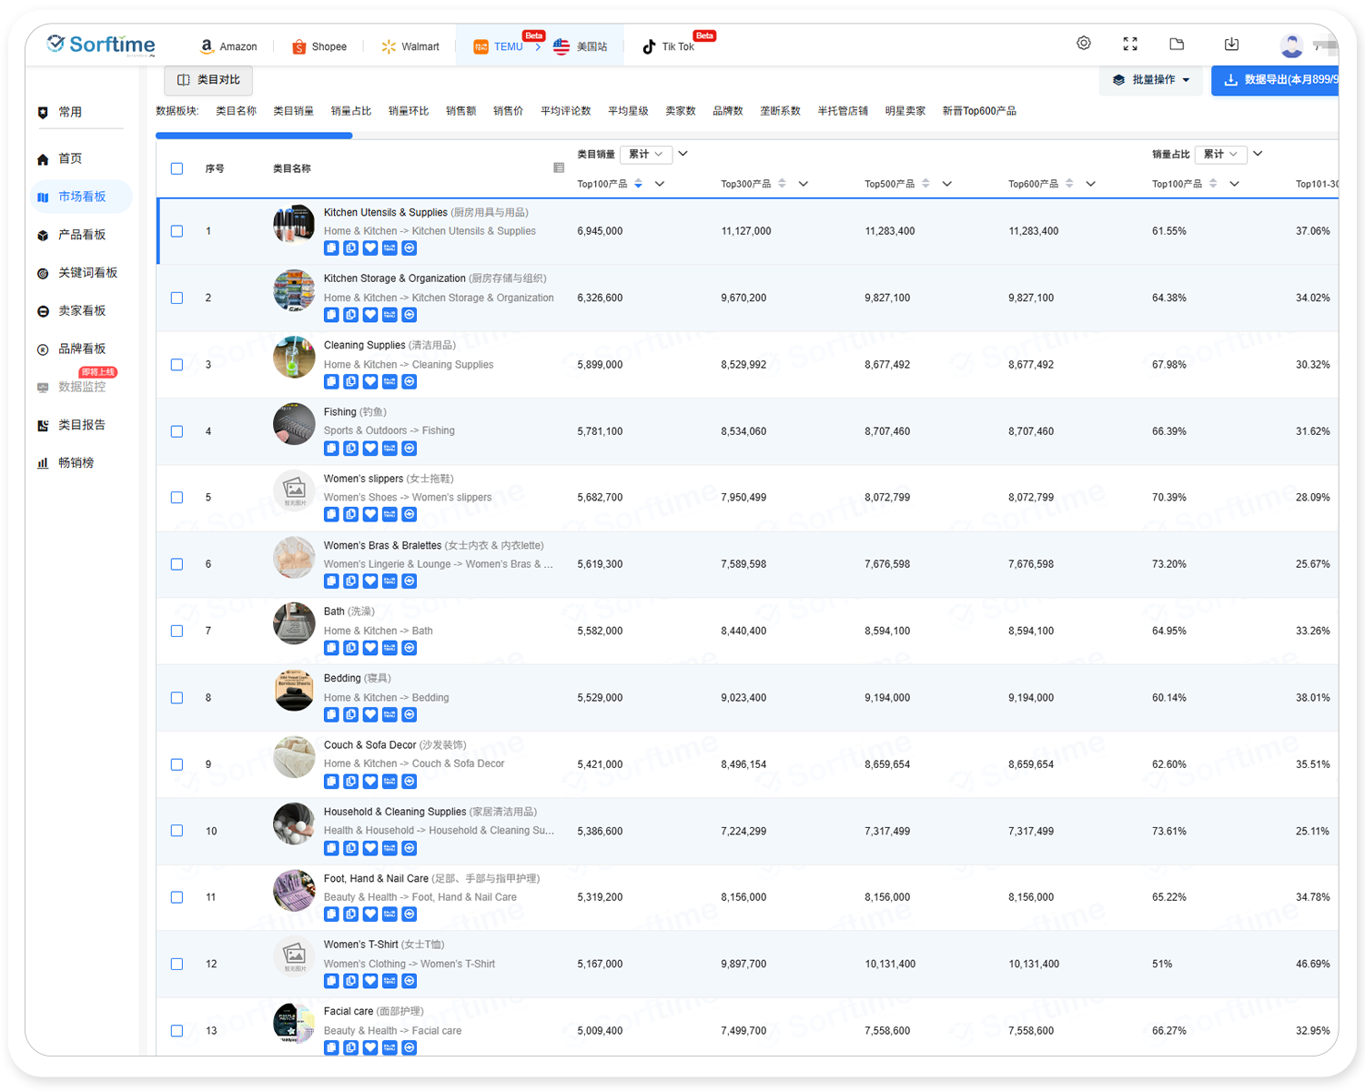Expand the 累计 dropdown next to 销量占比
Screen dimensions: 1365x1092
[1220, 155]
